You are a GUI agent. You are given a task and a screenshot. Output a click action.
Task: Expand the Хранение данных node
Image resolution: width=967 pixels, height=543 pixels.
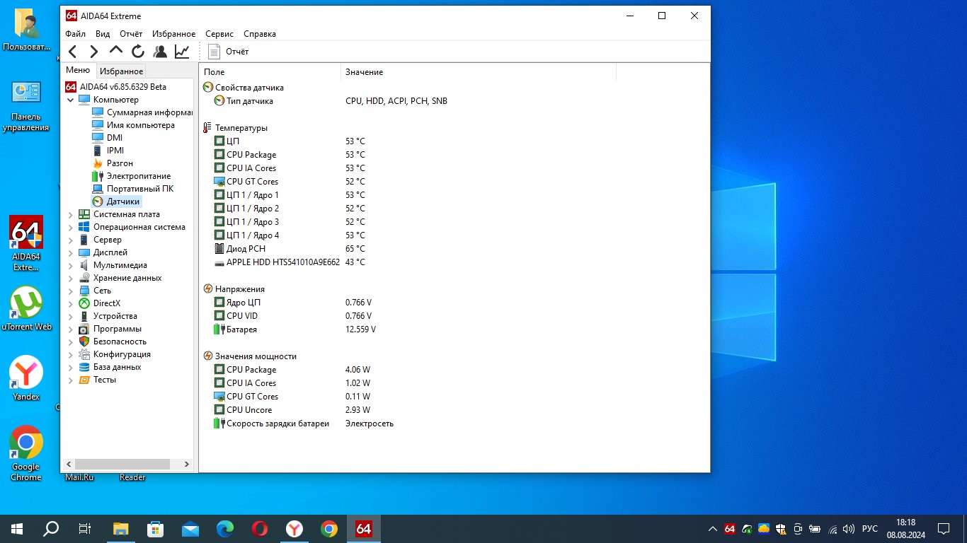click(71, 278)
